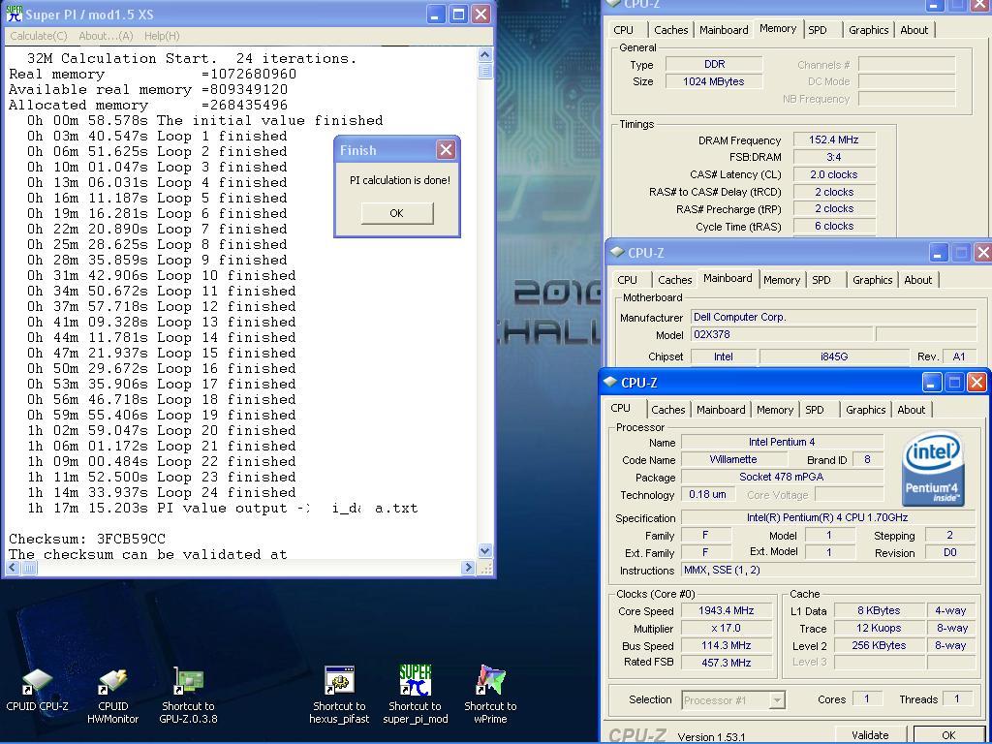The height and width of the screenshot is (744, 992).
Task: Launch the CPUID HWMonitor desktop icon
Action: tap(112, 695)
